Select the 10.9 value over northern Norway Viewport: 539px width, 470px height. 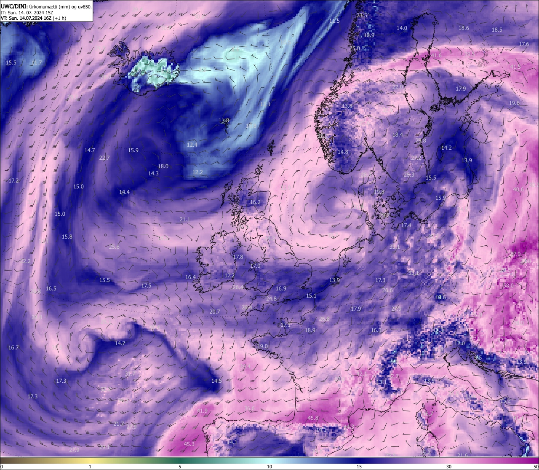coord(369,35)
